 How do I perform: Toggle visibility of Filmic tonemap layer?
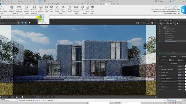tap(160, 32)
